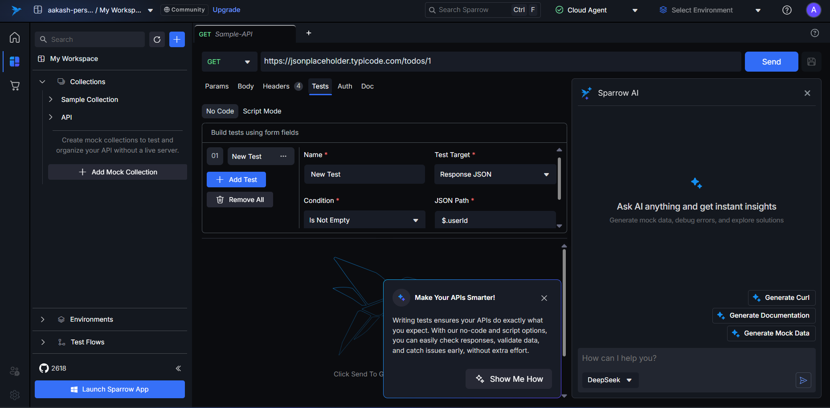This screenshot has width=830, height=408.
Task: Open the New Test three-dots menu
Action: (x=283, y=156)
